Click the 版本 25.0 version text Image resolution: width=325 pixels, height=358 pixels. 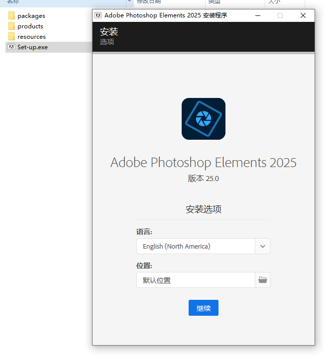pos(204,179)
